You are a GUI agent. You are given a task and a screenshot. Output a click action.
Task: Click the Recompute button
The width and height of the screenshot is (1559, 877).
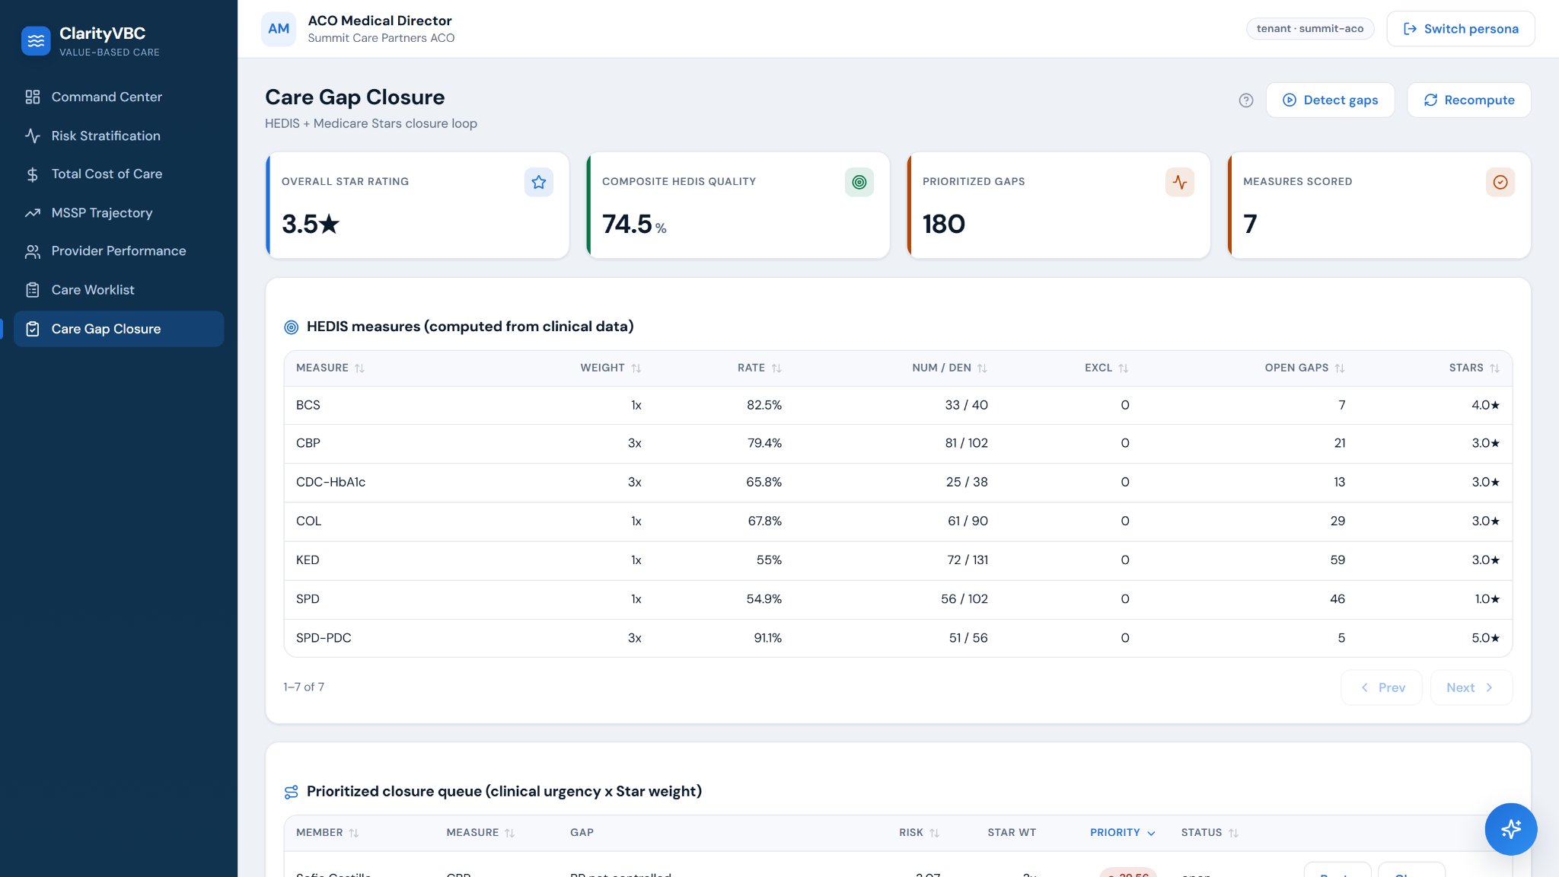pyautogui.click(x=1468, y=100)
